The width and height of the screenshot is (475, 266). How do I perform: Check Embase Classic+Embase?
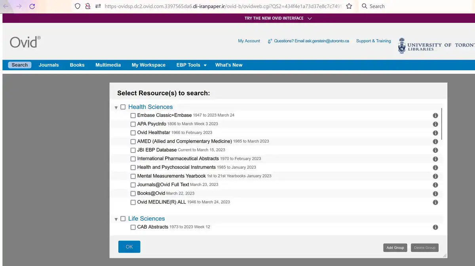133,116
